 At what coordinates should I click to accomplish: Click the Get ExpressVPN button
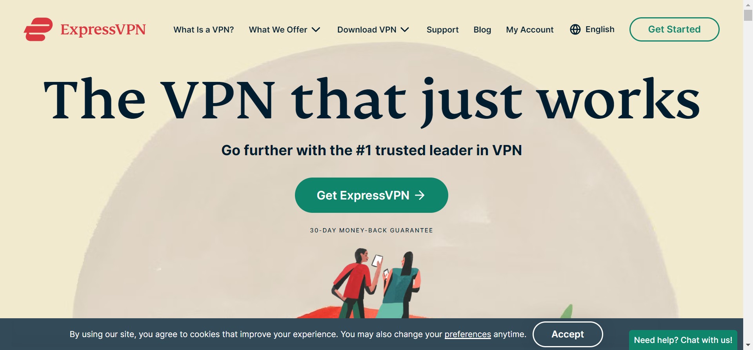[x=371, y=195]
